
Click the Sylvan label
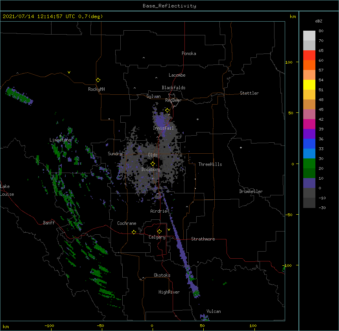tap(153, 96)
